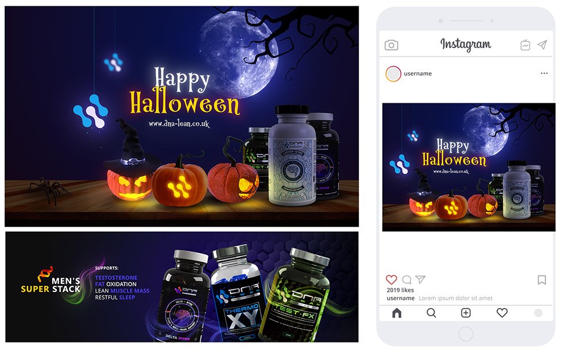Click the Men's Super Stack banner
Screen dimensions: 574x354
[182, 287]
